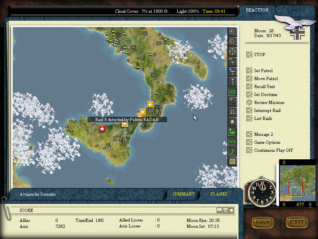Zoom out of the map
The height and width of the screenshot is (239, 318).
232,42
